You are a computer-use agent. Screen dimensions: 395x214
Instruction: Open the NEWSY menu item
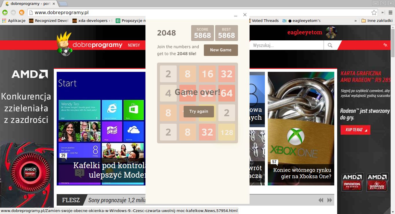point(134,45)
